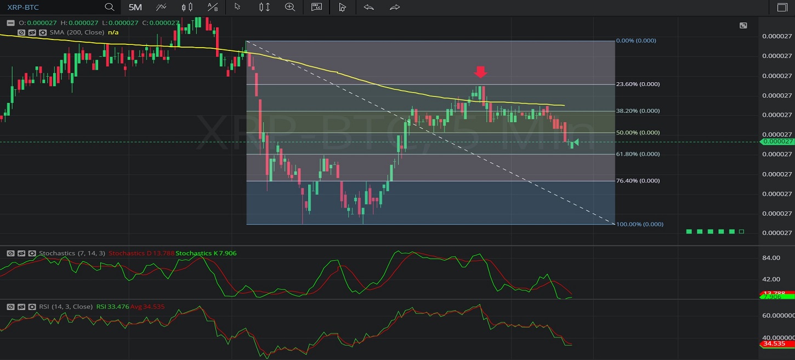Click the C:0.000027 close value

coord(160,23)
